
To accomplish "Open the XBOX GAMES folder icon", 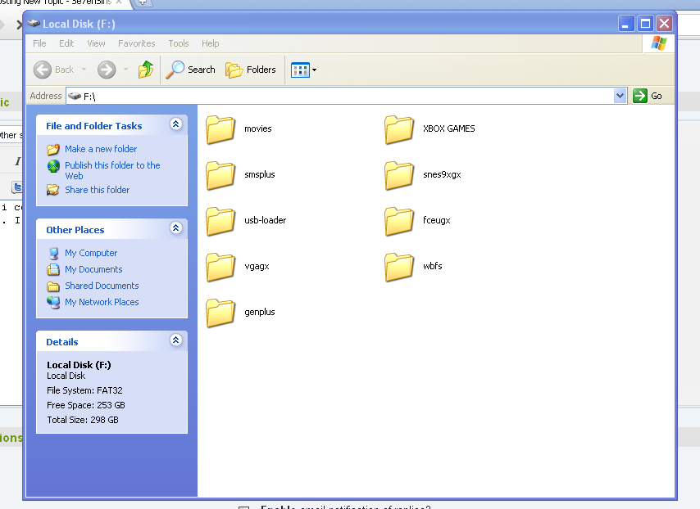I will tap(399, 129).
